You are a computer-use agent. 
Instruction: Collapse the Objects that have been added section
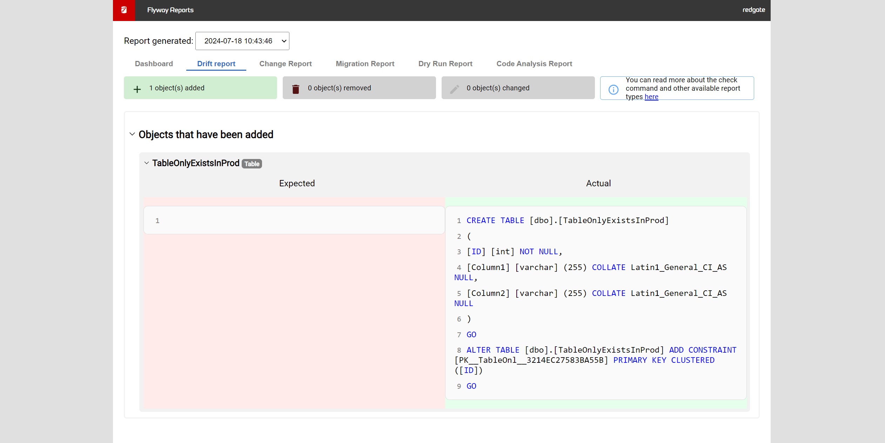[x=132, y=134]
